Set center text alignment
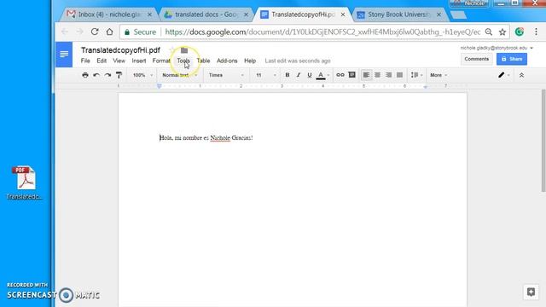 (x=377, y=75)
